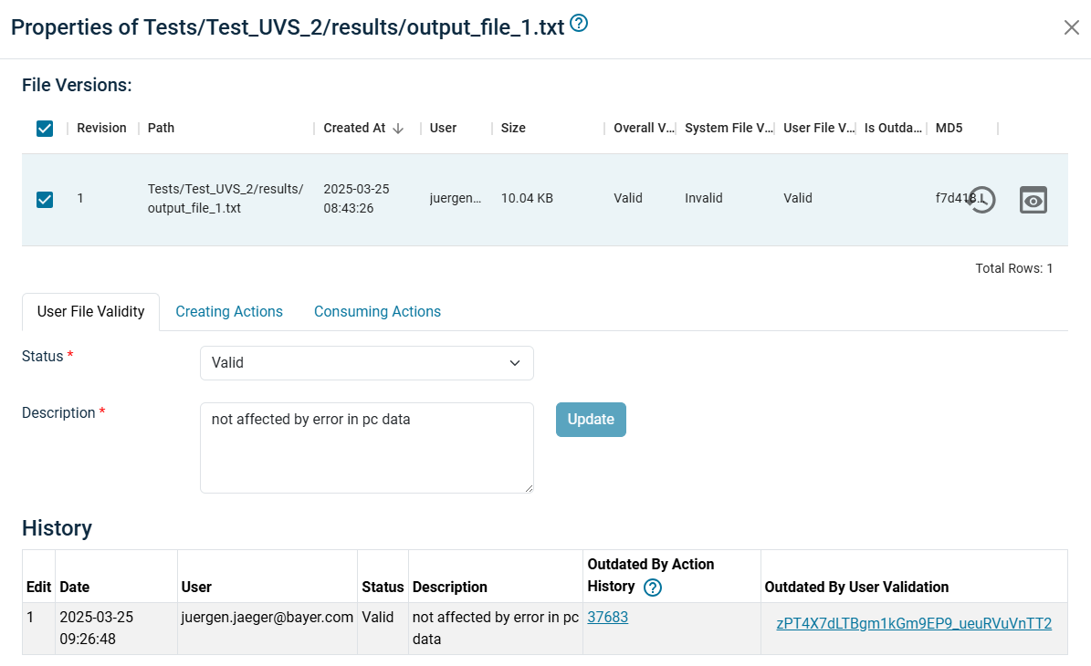Screen dimensions: 1091x666
Task: Click the Created At sort arrow
Action: (x=398, y=129)
